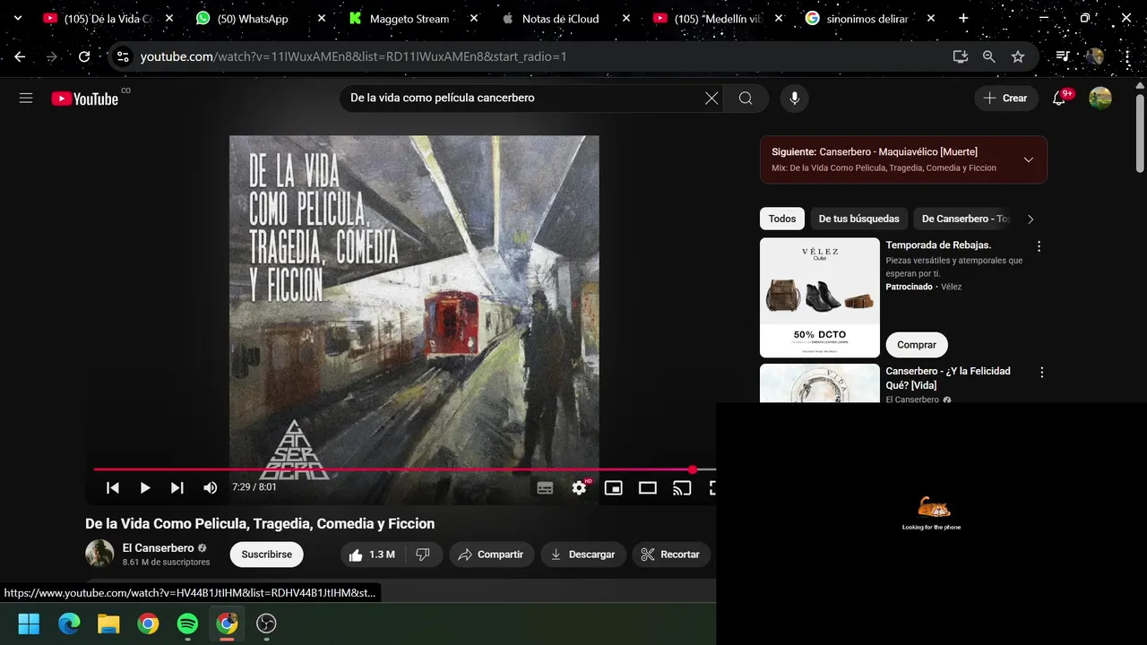
Task: Open the player settings gear
Action: (579, 488)
